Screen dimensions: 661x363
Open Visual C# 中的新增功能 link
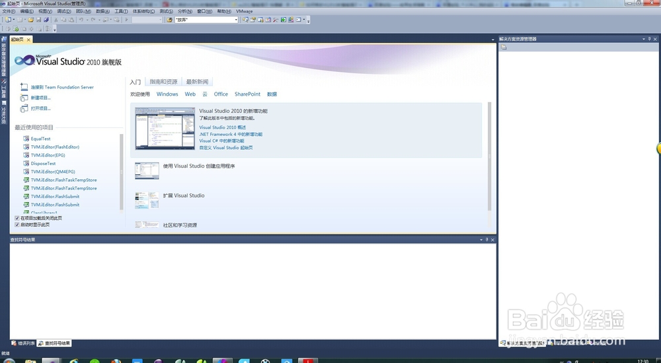click(x=221, y=141)
